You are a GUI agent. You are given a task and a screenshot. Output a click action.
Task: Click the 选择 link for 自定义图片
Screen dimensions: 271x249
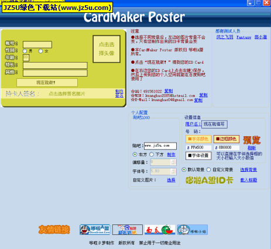point(171,180)
